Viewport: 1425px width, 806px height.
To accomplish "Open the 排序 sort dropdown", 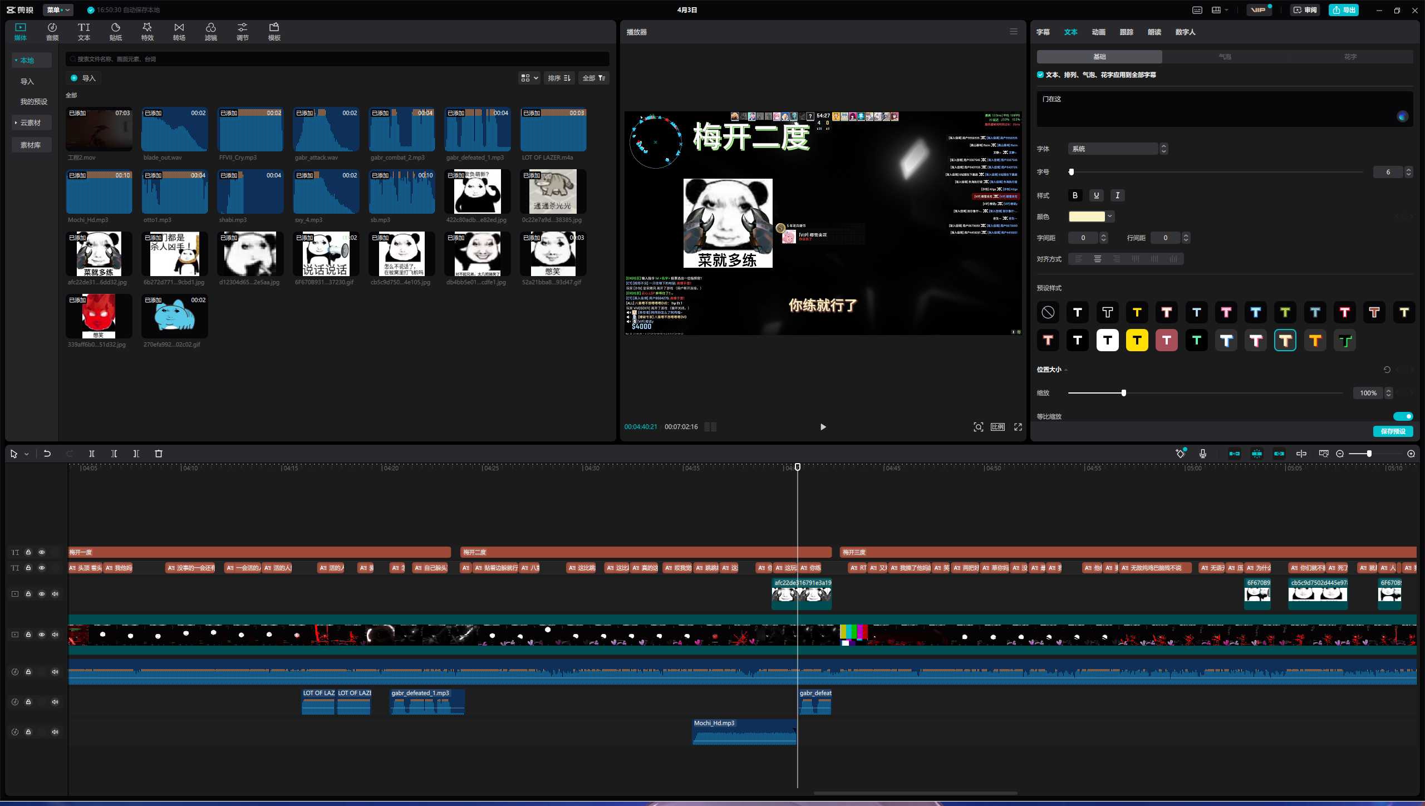I will 559,78.
